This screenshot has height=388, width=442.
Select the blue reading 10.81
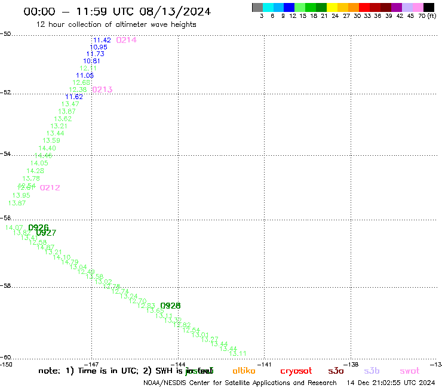91,61
